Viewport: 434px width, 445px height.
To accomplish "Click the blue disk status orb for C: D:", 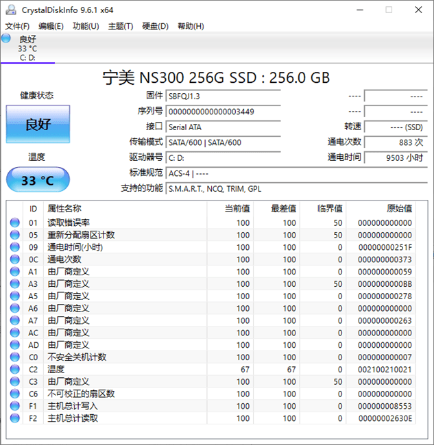I will point(6,38).
